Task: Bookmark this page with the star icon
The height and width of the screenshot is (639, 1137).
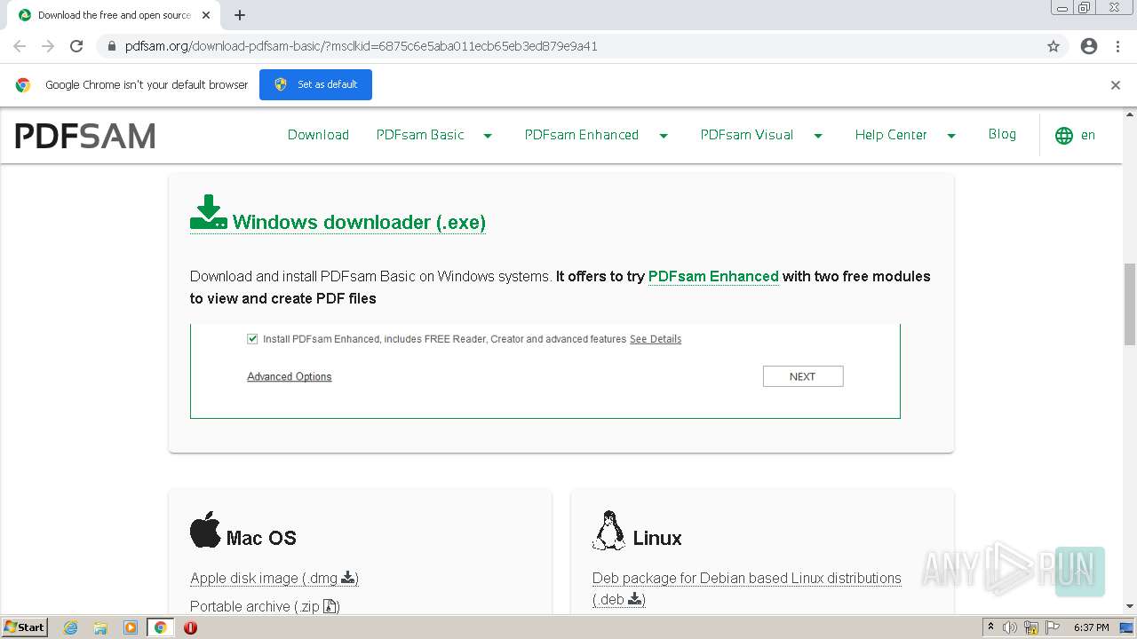Action: coord(1054,46)
